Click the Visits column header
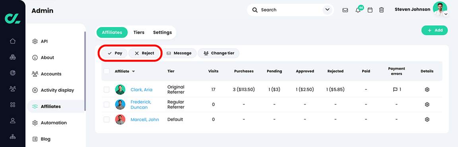This screenshot has width=458, height=147. 213,71
